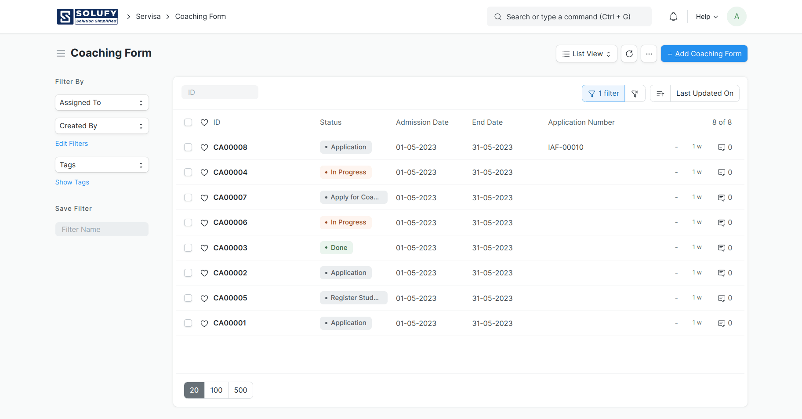This screenshot has height=419, width=802.
Task: Open comments for CA00004
Action: coord(725,172)
